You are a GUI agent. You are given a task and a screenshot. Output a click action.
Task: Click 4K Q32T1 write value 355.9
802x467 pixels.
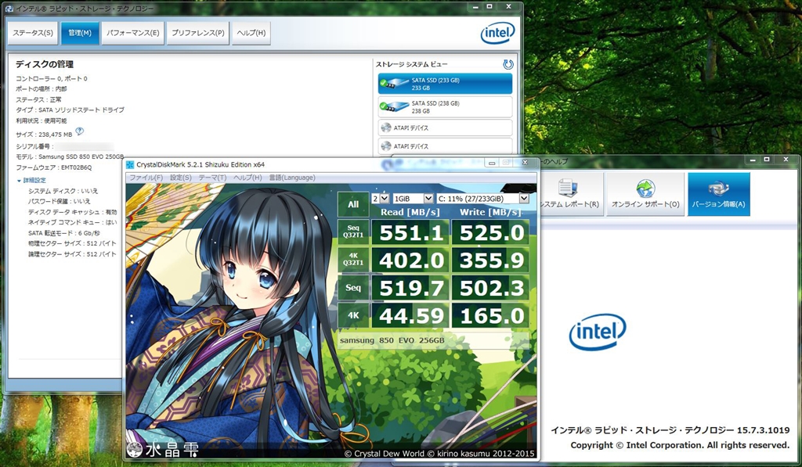(x=490, y=260)
